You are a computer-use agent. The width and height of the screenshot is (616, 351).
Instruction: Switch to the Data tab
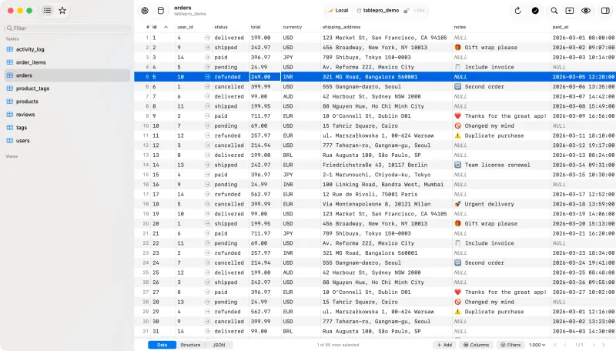pos(162,345)
